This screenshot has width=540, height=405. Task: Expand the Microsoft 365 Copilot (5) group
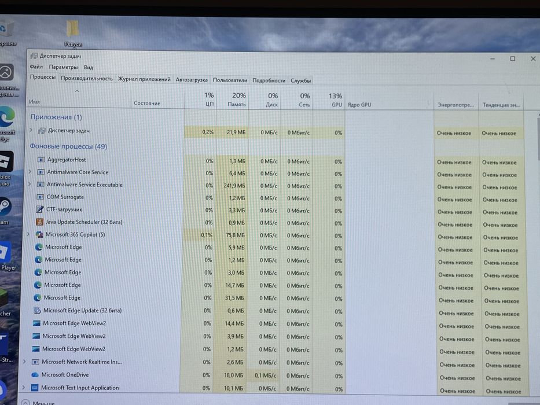[28, 234]
